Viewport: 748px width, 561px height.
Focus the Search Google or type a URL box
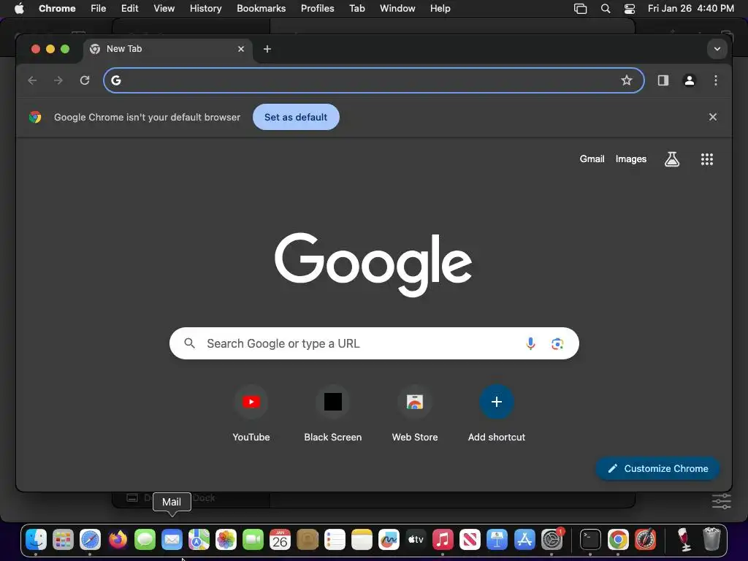pyautogui.click(x=374, y=343)
